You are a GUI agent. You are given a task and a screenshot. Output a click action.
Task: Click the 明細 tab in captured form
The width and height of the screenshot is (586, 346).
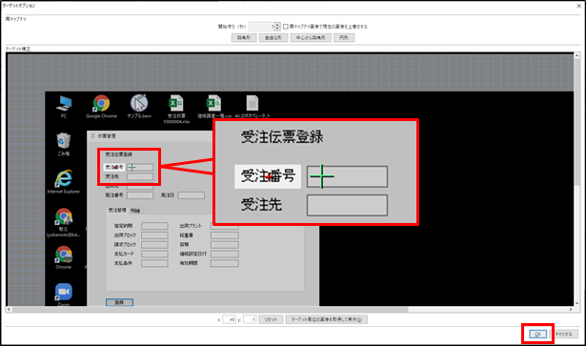(x=135, y=211)
